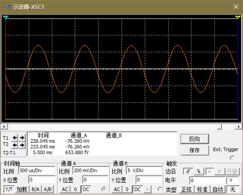Switch display mode to A/B

(48, 189)
